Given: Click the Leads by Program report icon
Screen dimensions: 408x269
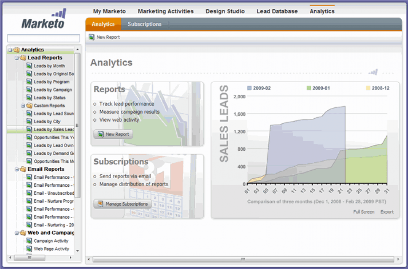Looking at the screenshot, I should (29, 82).
